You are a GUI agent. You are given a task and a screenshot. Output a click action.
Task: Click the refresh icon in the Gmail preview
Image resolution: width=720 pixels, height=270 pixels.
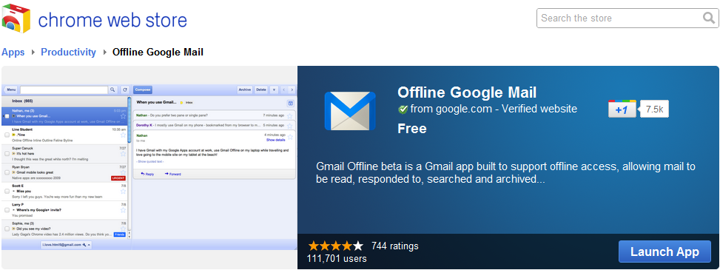point(124,90)
